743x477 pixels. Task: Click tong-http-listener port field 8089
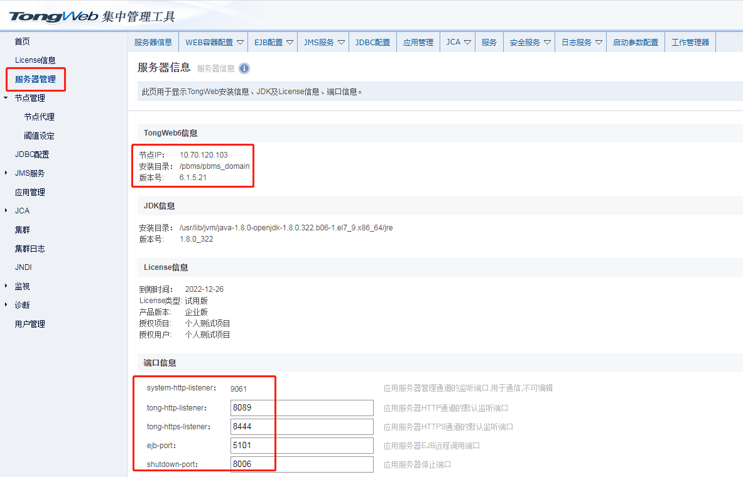pos(302,408)
